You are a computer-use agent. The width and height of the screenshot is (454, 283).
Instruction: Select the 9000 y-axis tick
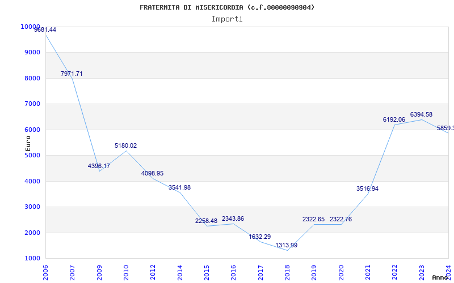tap(32, 53)
